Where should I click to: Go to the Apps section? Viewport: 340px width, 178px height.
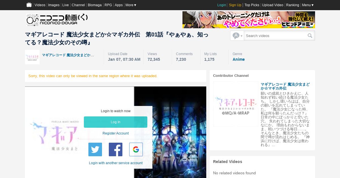(119, 5)
